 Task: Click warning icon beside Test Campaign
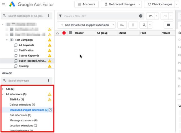pyautogui.click(x=50, y=40)
